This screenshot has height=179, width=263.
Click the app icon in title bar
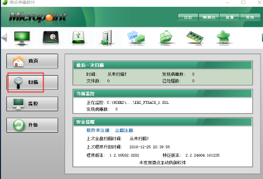5,2
